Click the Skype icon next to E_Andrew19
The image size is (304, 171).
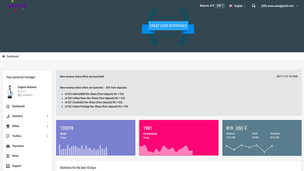click(x=19, y=95)
